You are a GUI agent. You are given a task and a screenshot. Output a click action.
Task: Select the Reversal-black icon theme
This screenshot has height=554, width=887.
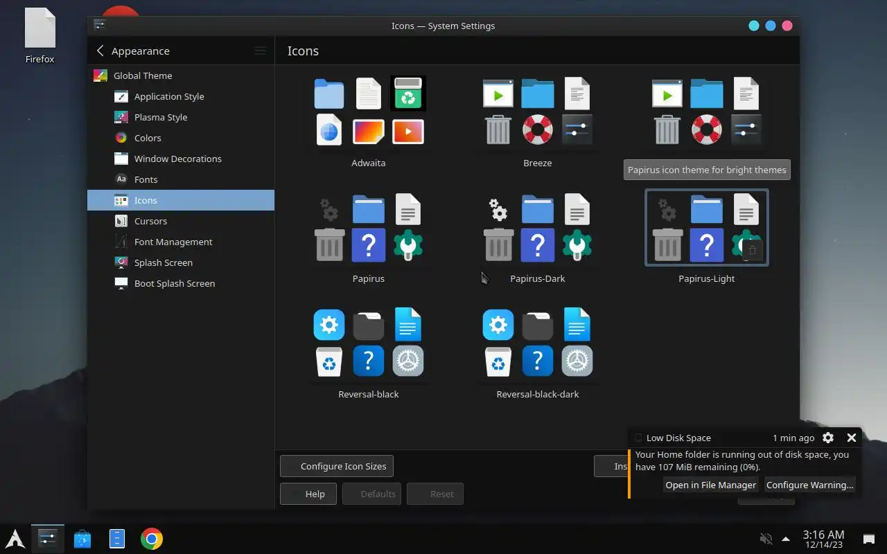369,343
